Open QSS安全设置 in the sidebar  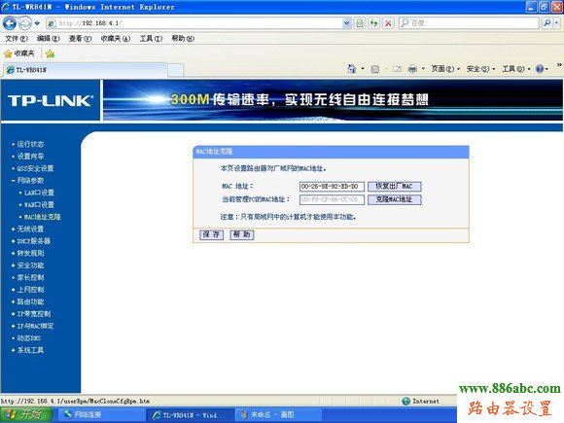point(35,168)
